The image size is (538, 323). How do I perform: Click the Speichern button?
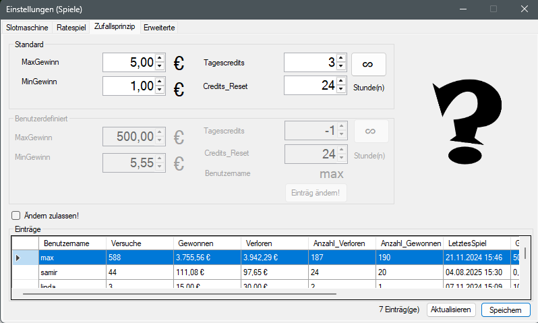(506, 310)
